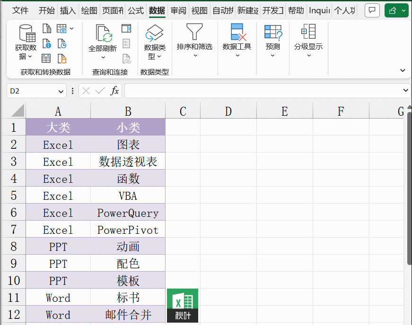Select cell containing 邮件合并

pos(128,315)
